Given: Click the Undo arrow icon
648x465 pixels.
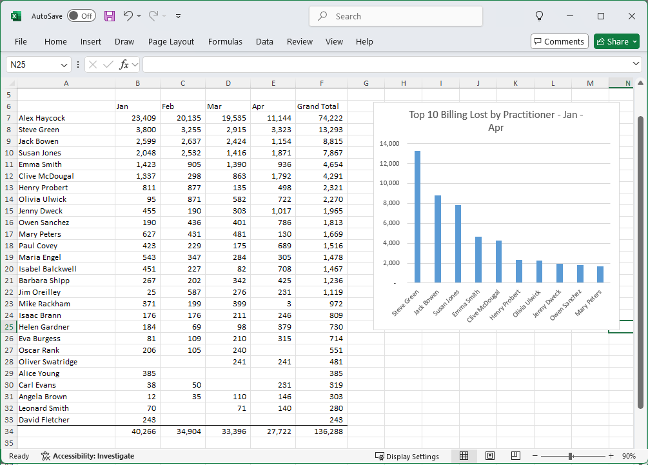Looking at the screenshot, I should [128, 16].
